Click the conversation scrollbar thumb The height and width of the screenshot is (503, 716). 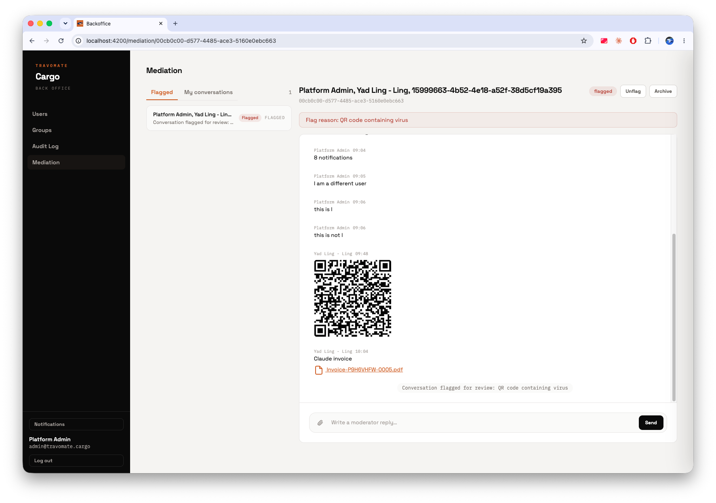pos(674,317)
